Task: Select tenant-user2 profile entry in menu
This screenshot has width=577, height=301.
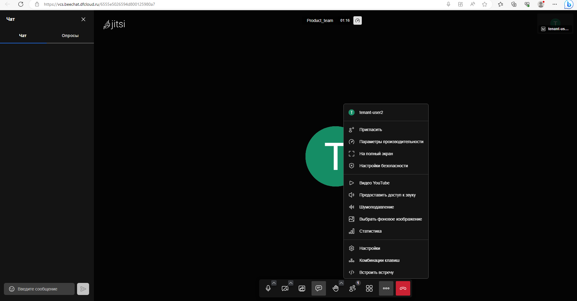Action: (386, 112)
